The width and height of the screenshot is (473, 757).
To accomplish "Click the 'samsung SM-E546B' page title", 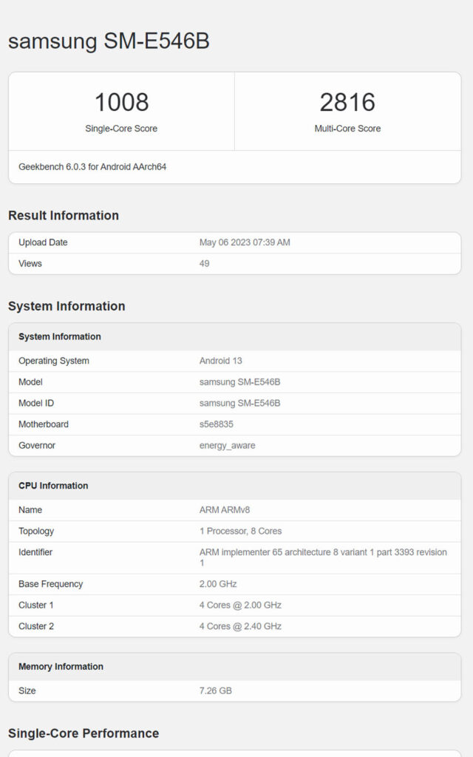I will [109, 41].
